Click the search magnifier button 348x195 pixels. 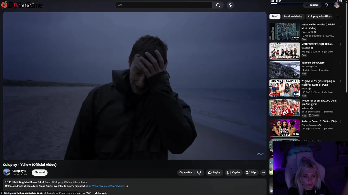[x=218, y=5]
